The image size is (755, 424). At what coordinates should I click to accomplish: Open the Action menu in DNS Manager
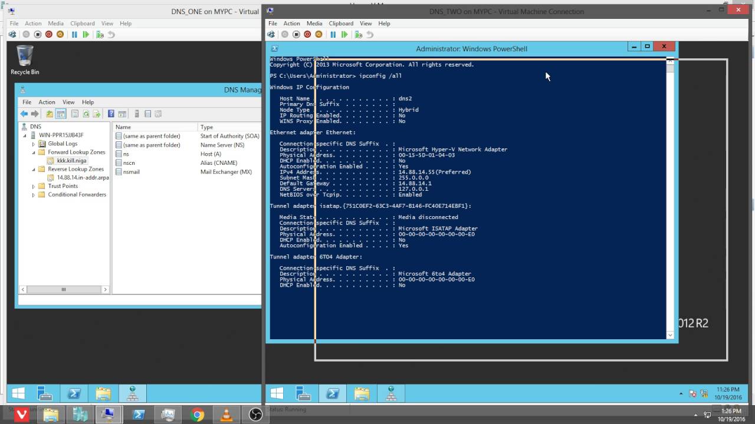coord(47,102)
